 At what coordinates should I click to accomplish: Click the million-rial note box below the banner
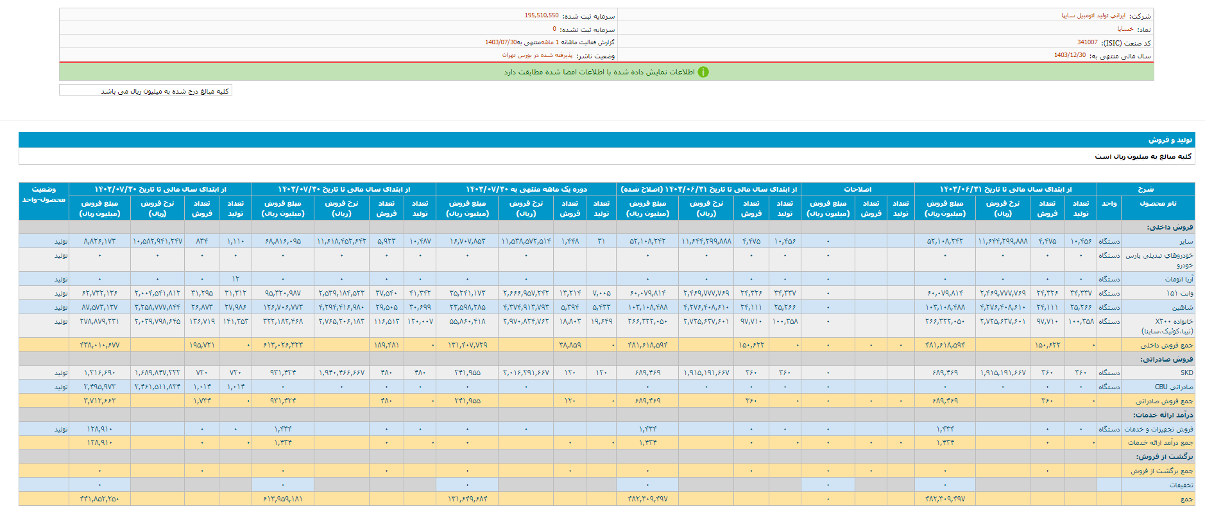[x=146, y=91]
